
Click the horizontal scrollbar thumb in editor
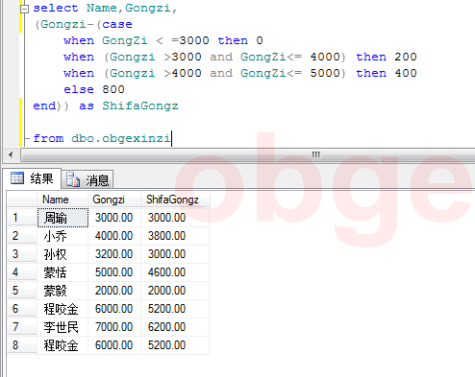(x=248, y=155)
